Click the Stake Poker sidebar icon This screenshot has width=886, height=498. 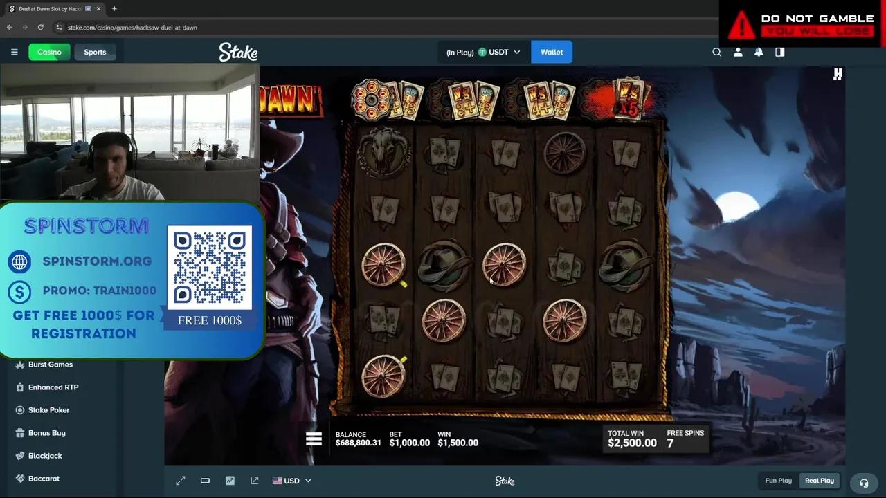click(x=20, y=410)
